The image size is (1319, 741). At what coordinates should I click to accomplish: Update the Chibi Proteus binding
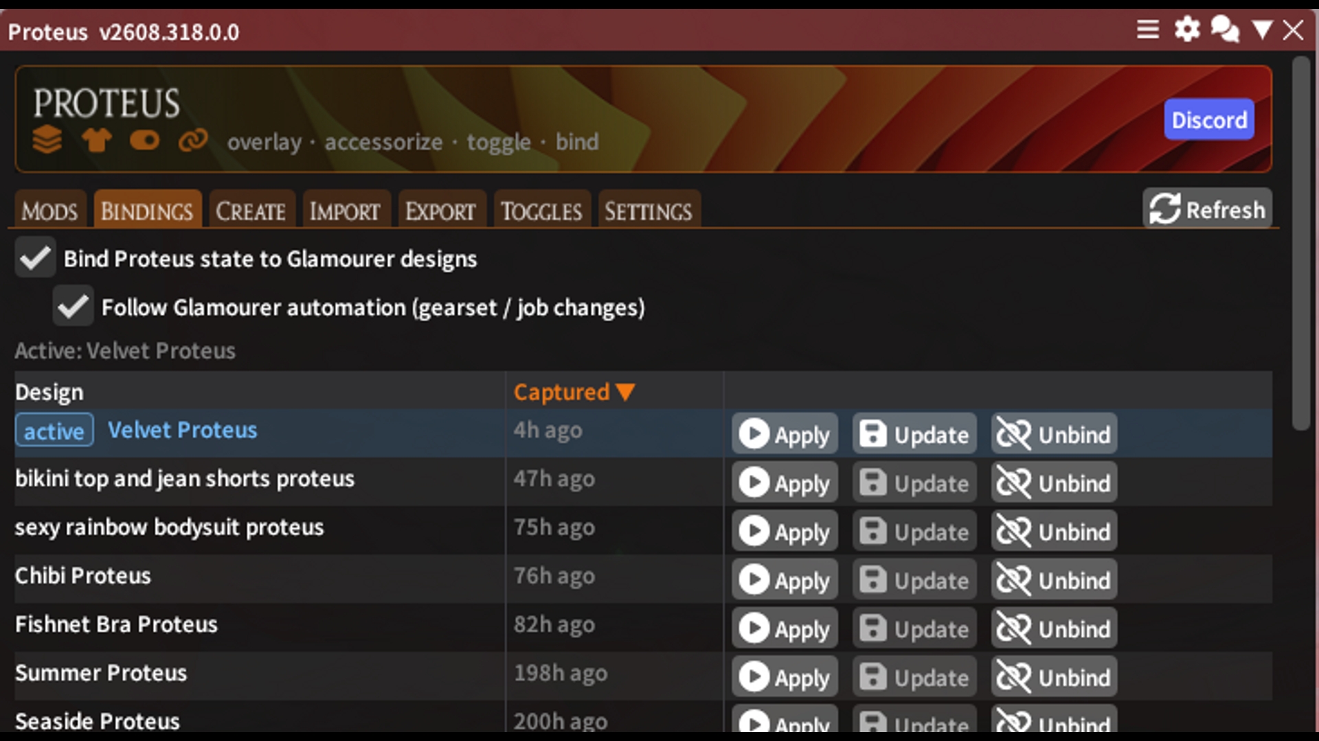point(914,580)
